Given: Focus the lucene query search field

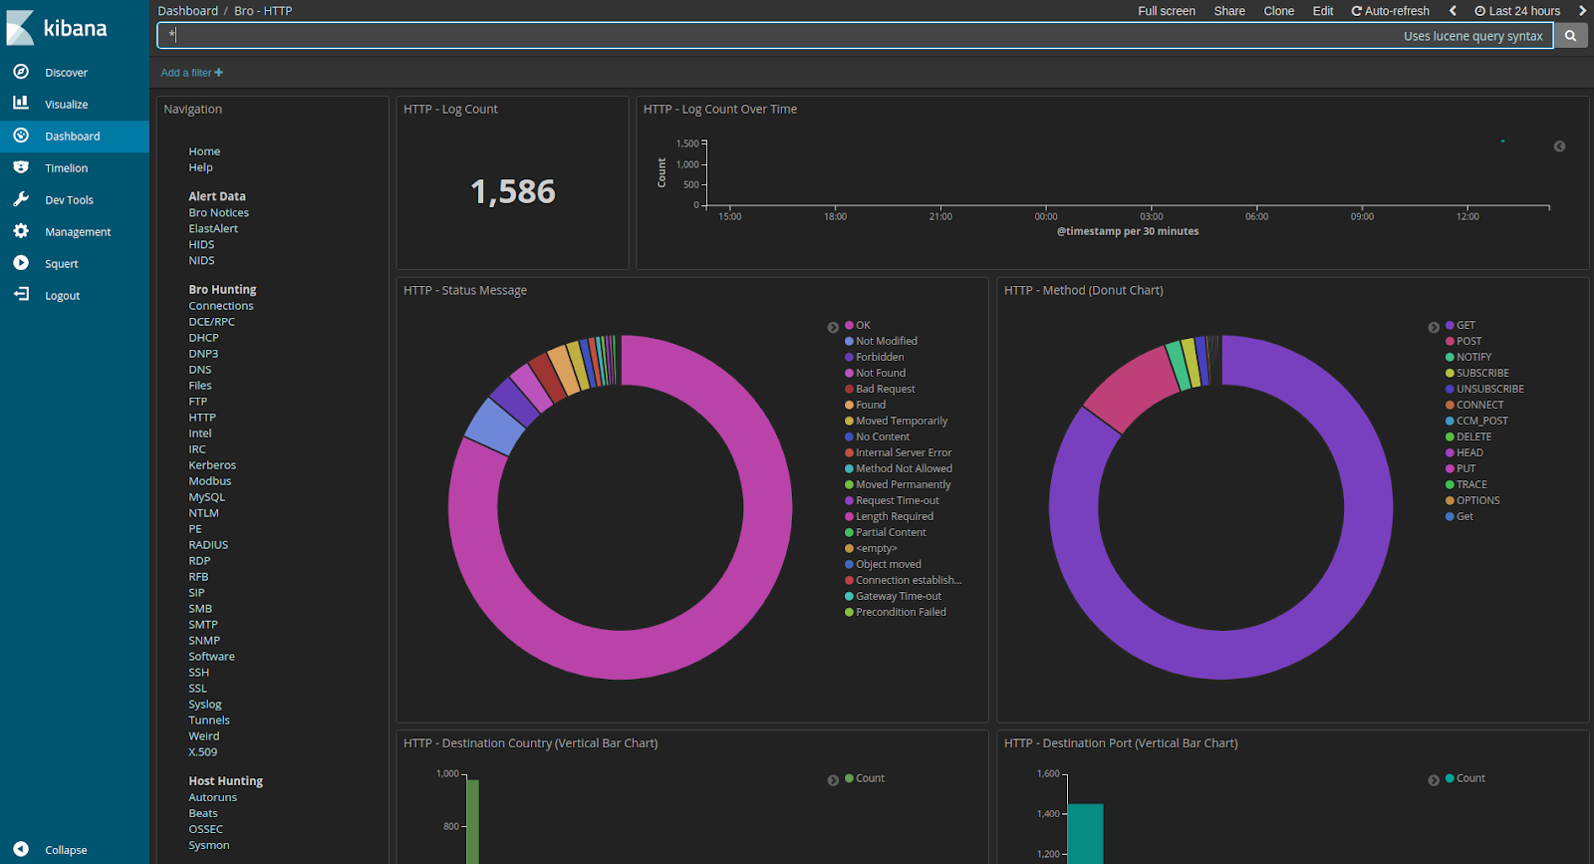Looking at the screenshot, I should click(855, 36).
